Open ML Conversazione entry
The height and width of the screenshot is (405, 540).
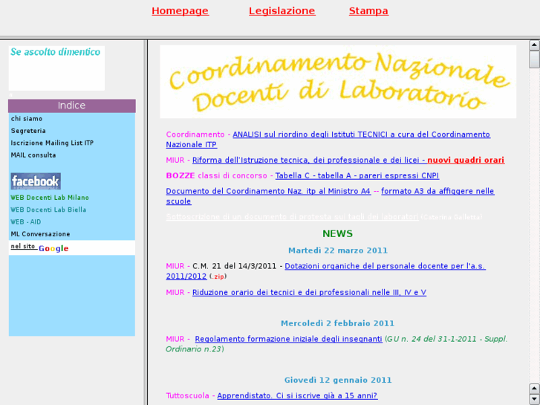coord(40,234)
